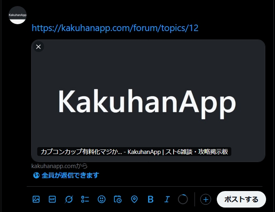Screen dimensions: 275x212
Task: Click the kakuhanapp.comから source label
Action: pos(59,166)
